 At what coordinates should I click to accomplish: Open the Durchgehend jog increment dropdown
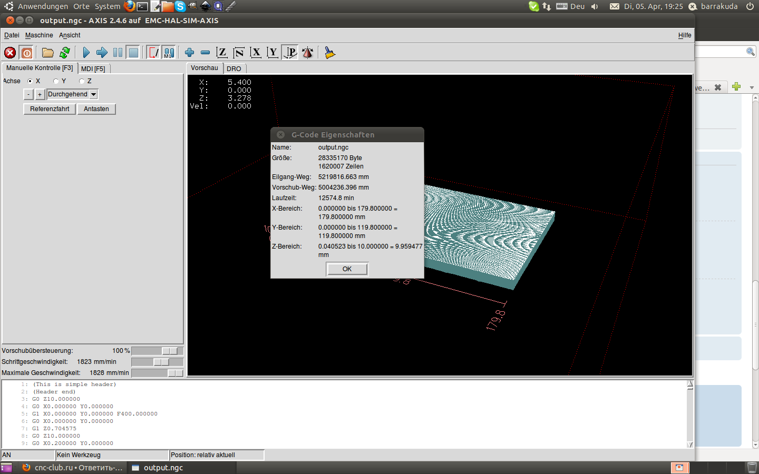93,94
